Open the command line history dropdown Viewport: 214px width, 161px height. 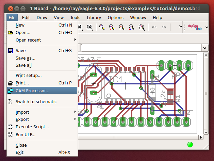pos(204,48)
